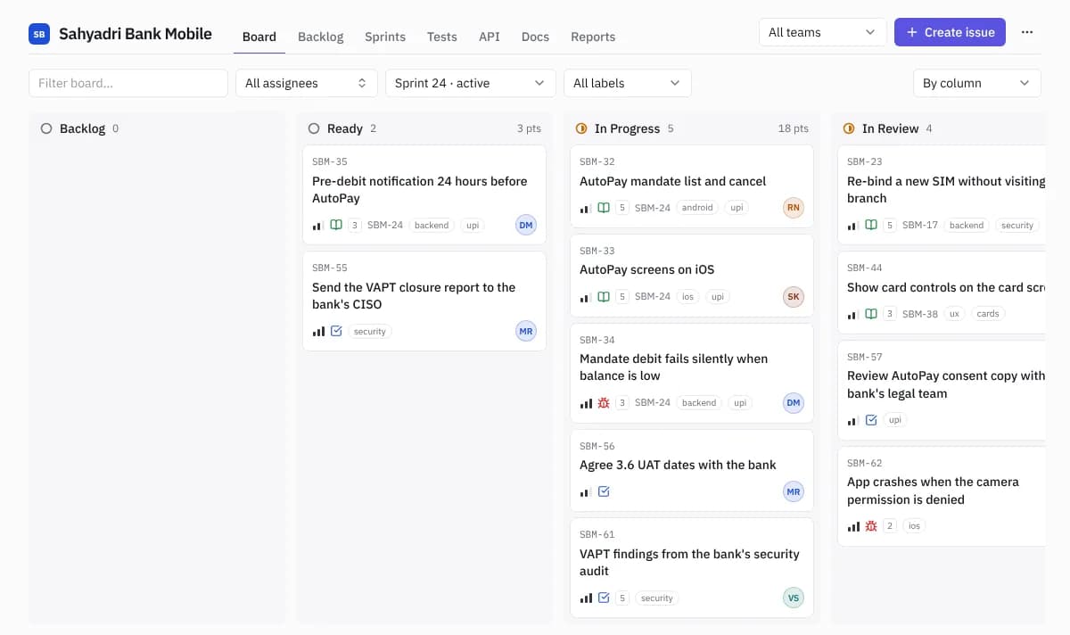Open the API tab
Viewport: 1070px width, 635px height.
(490, 37)
